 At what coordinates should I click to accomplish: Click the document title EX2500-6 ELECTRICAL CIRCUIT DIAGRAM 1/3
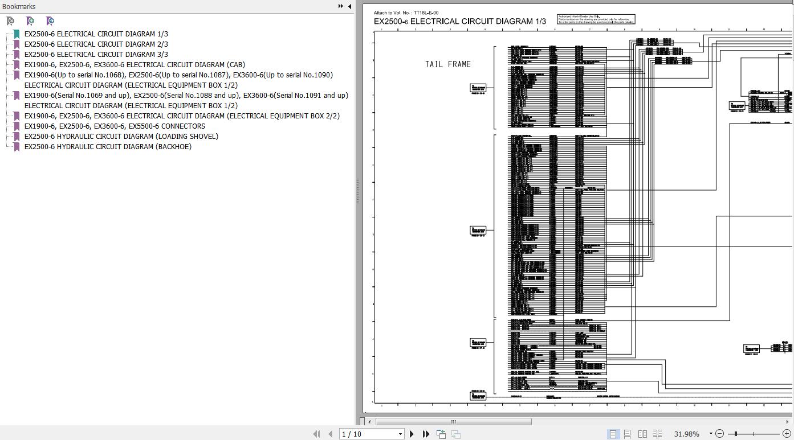click(x=460, y=22)
